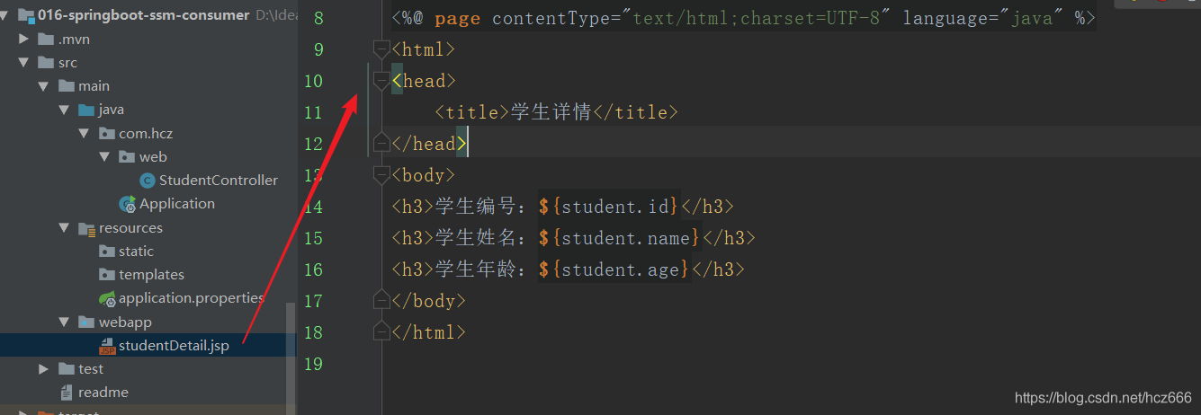Click the studentDetail.jsp JSP file icon
Screen dimensions: 1201x415
coord(107,346)
